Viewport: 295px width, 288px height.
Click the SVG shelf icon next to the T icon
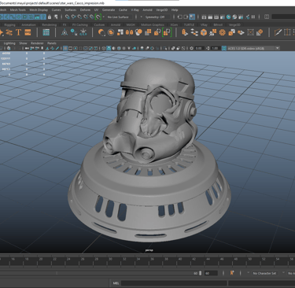pyautogui.click(x=28, y=32)
